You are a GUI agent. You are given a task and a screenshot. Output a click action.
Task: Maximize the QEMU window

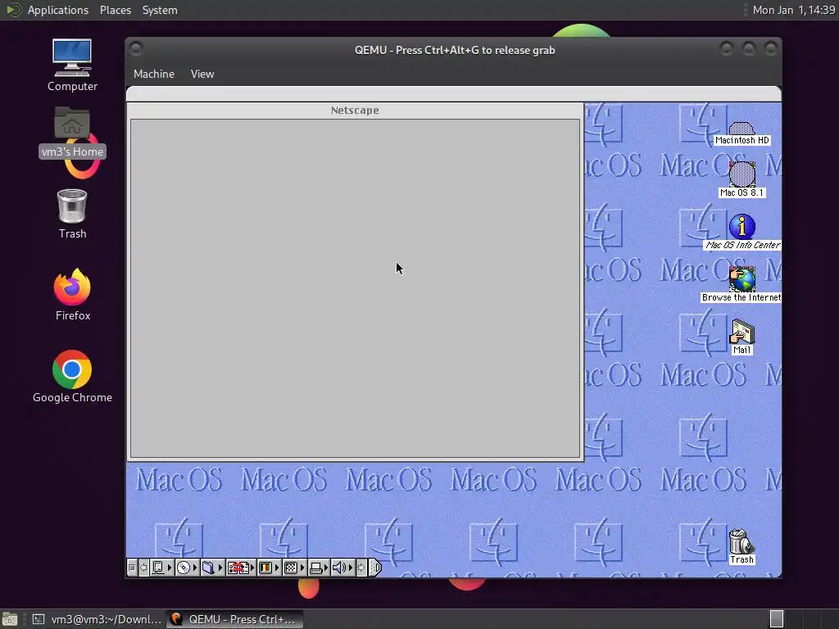(749, 48)
